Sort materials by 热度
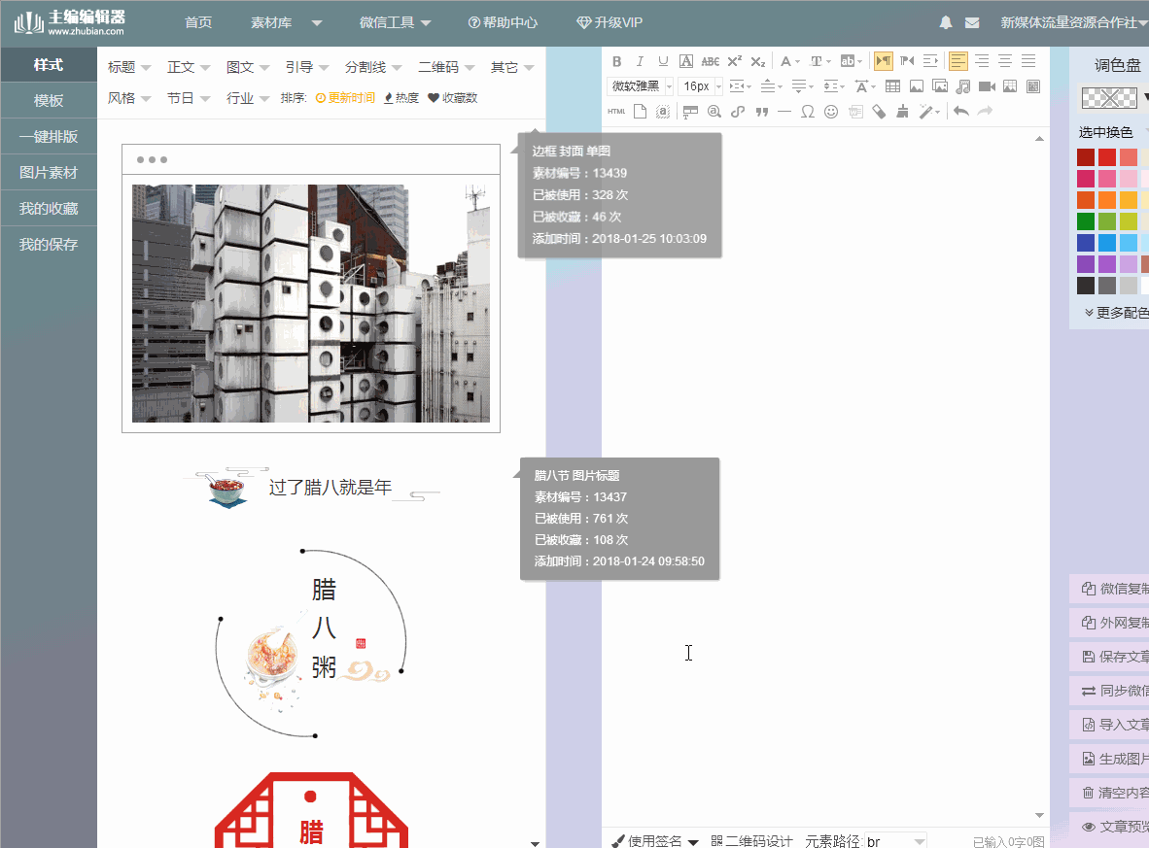The width and height of the screenshot is (1149, 848). click(401, 98)
